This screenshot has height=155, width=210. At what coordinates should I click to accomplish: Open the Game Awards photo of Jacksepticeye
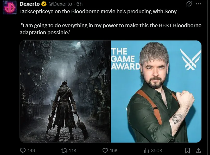tap(156, 92)
